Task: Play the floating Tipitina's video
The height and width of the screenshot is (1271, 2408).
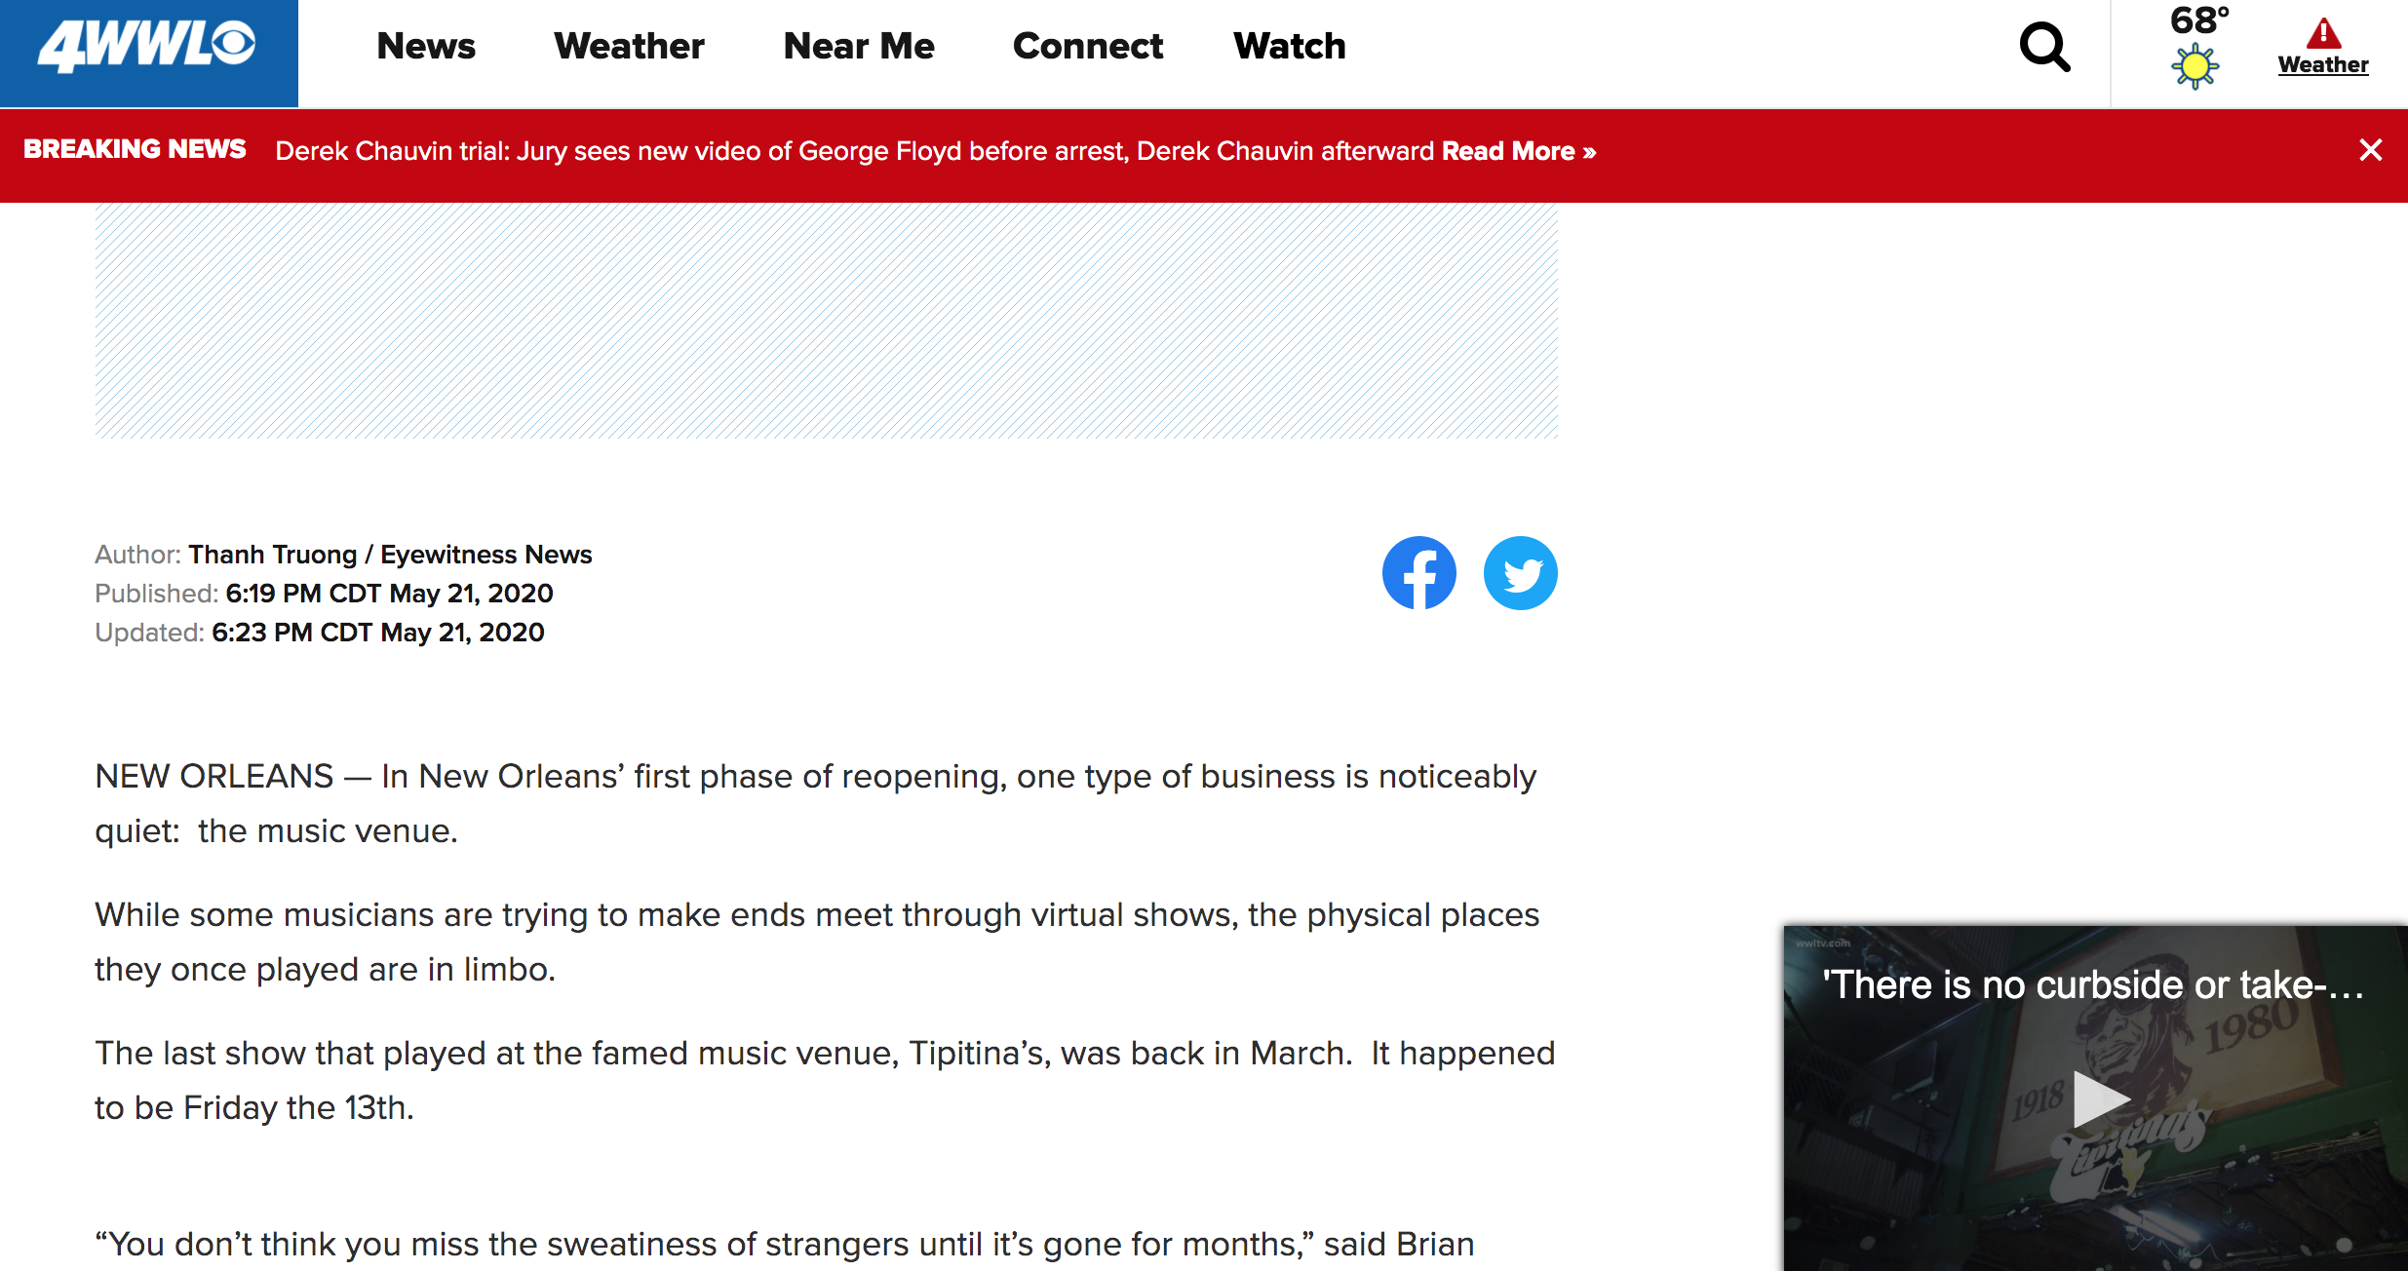Action: click(x=2099, y=1098)
